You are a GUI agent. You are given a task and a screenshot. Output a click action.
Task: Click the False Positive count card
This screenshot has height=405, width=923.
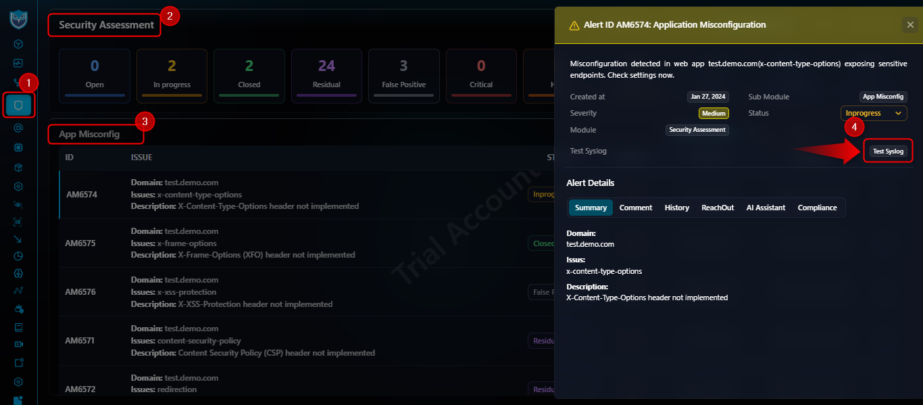(403, 76)
